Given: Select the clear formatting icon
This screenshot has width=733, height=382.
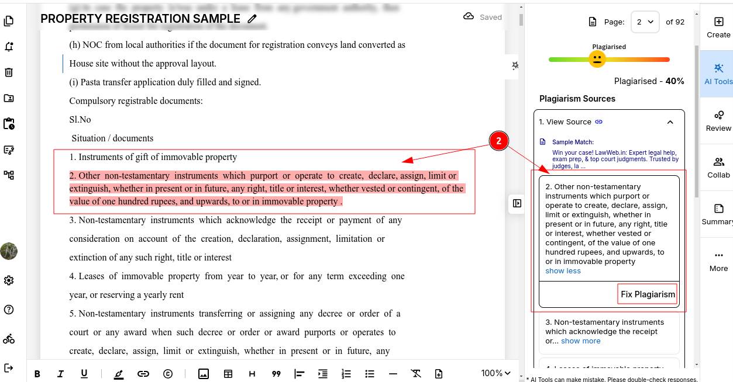Looking at the screenshot, I should (415, 374).
